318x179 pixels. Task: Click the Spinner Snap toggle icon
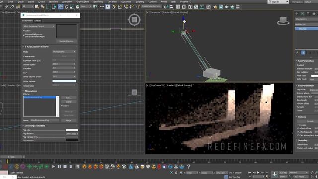[x=131, y=7]
